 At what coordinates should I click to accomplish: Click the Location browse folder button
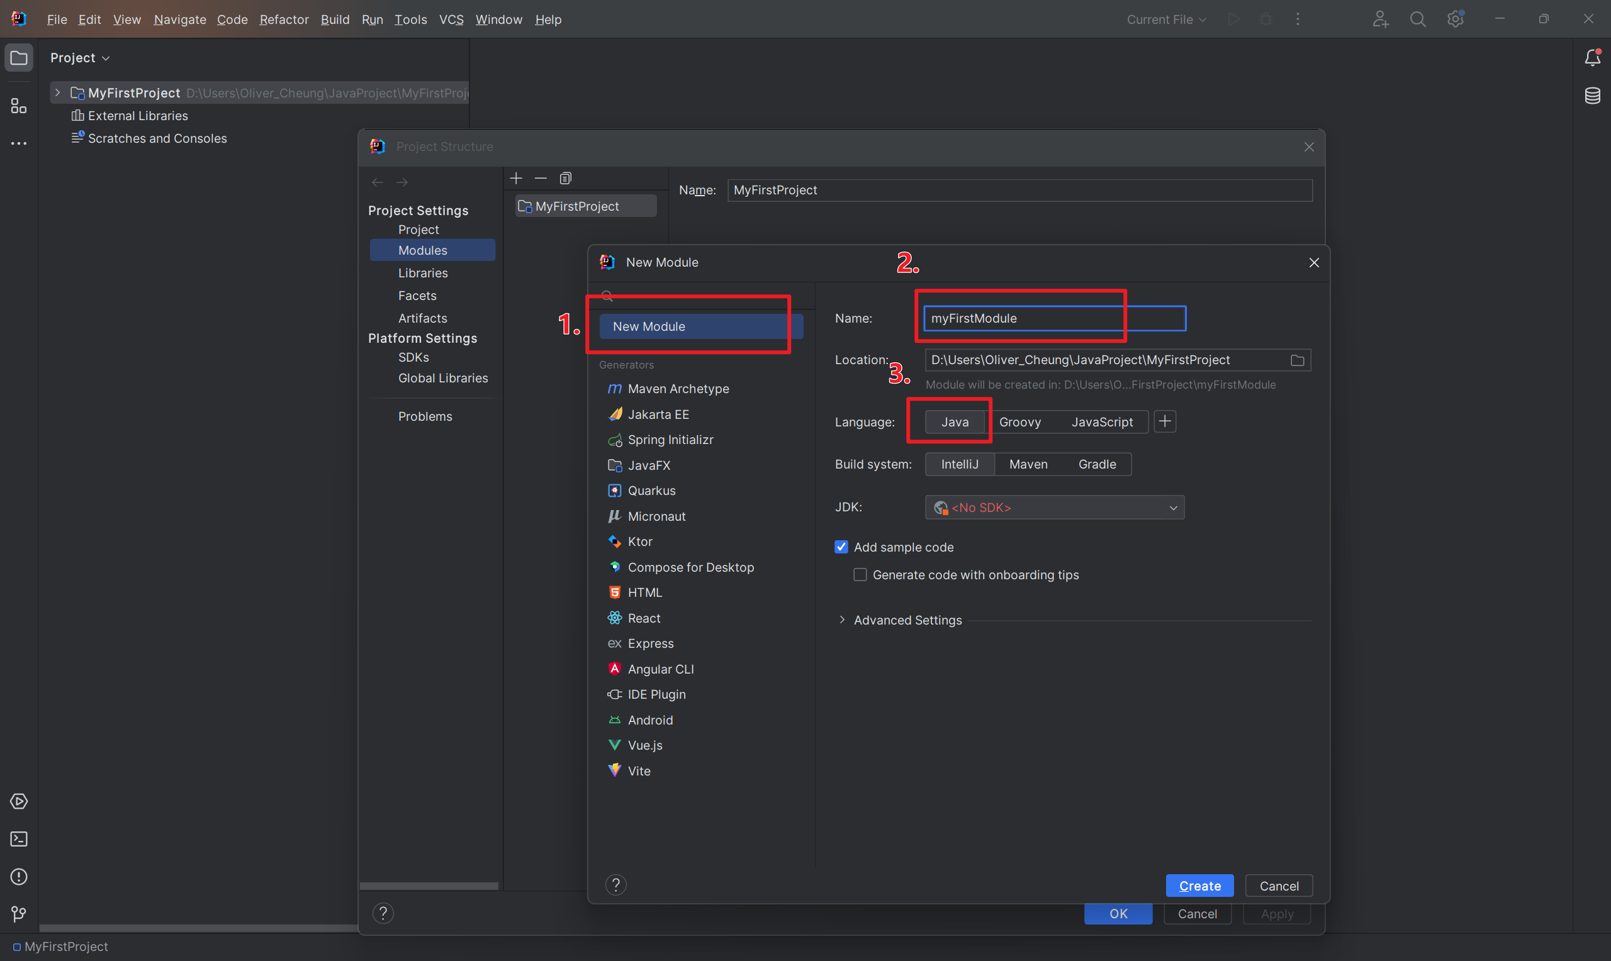click(x=1298, y=360)
